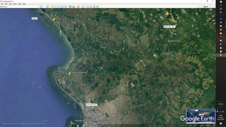This screenshot has height=127, width=226.
Task: Open the Tools menu
Action: [x=15, y=4]
